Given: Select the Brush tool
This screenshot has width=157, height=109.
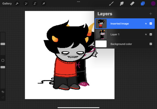Looking at the screenshot, I should coord(111,3).
